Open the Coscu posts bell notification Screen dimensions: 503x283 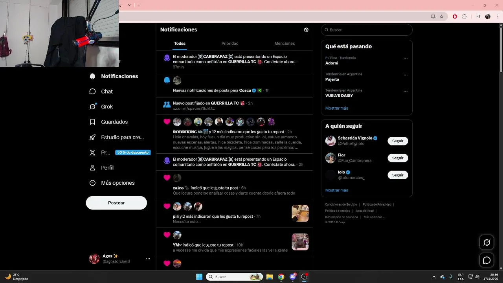coord(235,85)
